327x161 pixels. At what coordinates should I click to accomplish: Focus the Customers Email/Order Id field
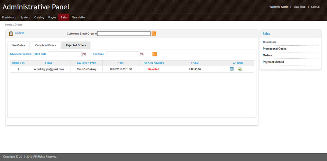pyautogui.click(x=124, y=33)
